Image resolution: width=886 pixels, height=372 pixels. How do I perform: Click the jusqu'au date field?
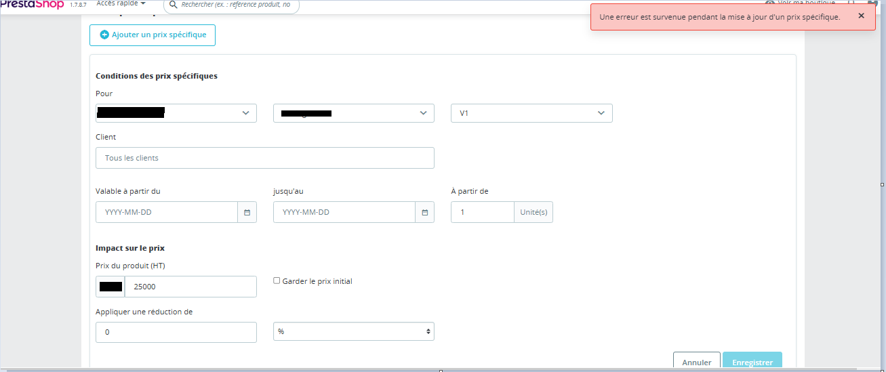344,212
